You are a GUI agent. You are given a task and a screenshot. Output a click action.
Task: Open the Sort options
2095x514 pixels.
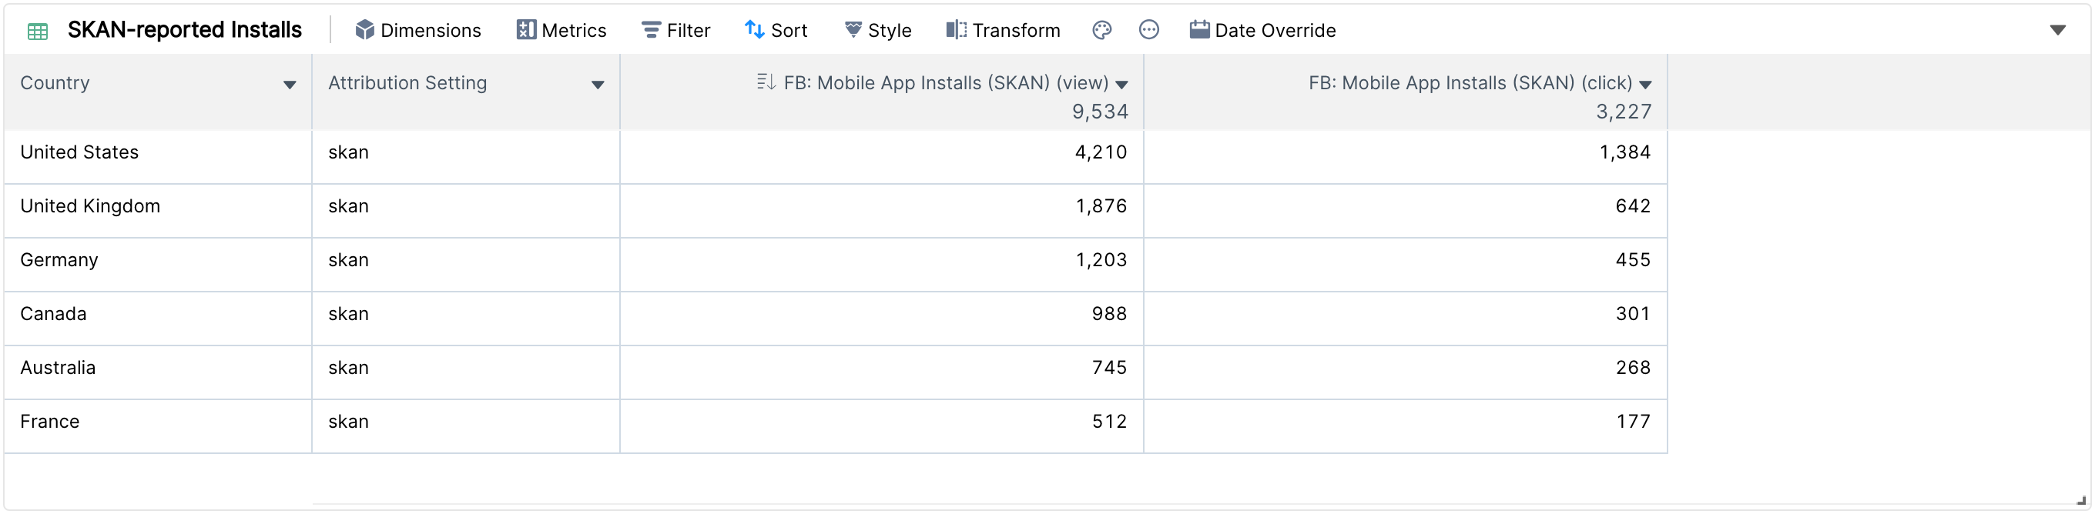point(776,31)
